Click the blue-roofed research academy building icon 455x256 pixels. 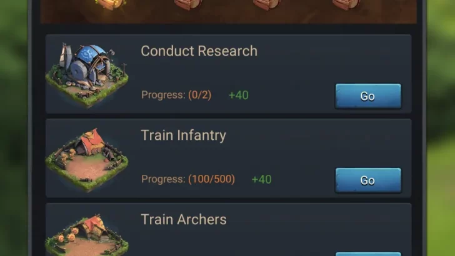[x=87, y=75]
